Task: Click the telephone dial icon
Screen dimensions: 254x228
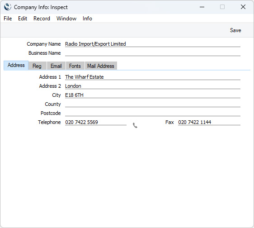Action: [135, 125]
